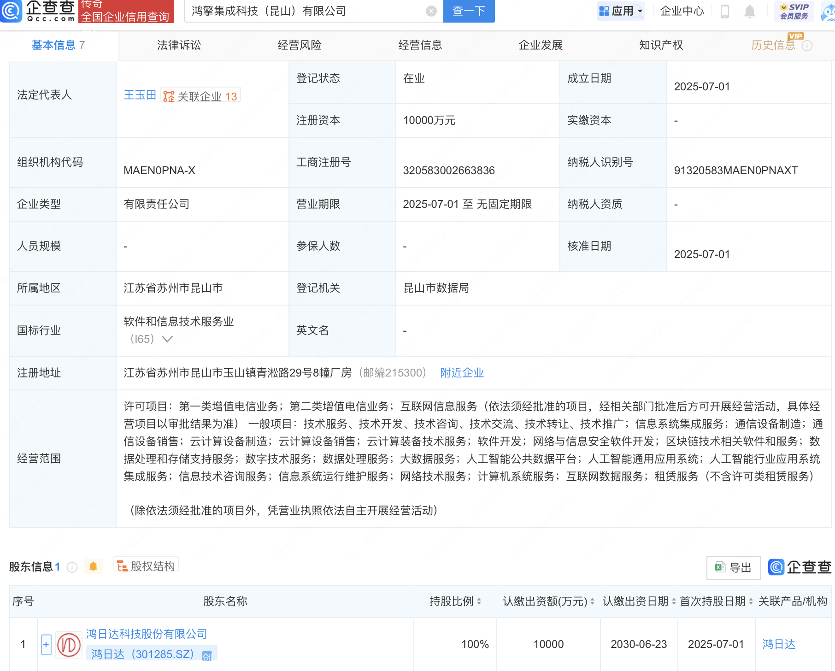Image resolution: width=835 pixels, height=671 pixels.
Task: Click 昆山市数据局 registration authority
Action: tap(436, 288)
